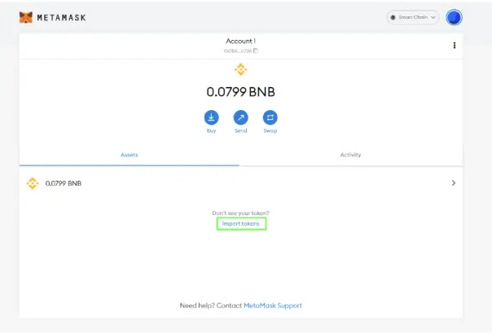The width and height of the screenshot is (492, 335).
Task: Click the Buy download icon button
Action: pos(211,117)
